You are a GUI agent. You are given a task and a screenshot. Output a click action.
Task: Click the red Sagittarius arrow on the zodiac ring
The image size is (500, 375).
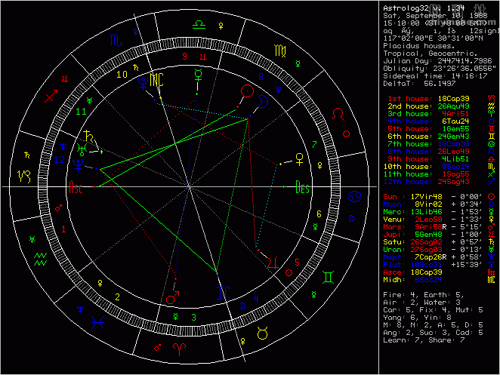tap(51, 97)
